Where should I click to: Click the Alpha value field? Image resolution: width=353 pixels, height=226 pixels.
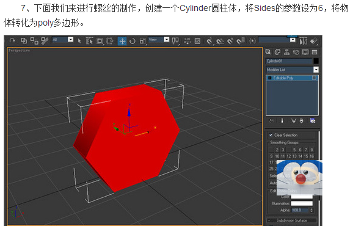point(300,210)
